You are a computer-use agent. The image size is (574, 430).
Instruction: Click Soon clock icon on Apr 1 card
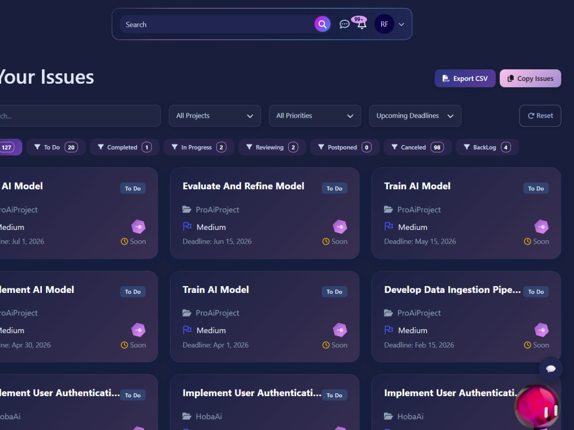pyautogui.click(x=326, y=345)
